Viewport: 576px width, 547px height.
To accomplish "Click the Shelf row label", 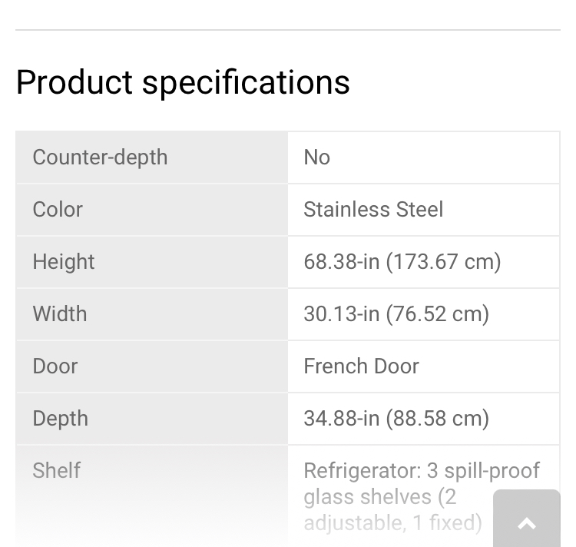I will [x=56, y=471].
